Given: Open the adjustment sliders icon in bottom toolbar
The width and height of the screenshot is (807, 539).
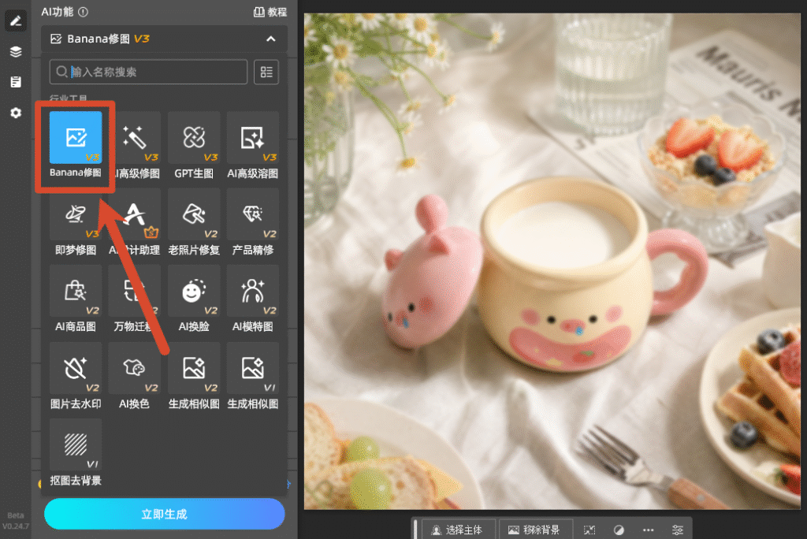Looking at the screenshot, I should point(678,530).
